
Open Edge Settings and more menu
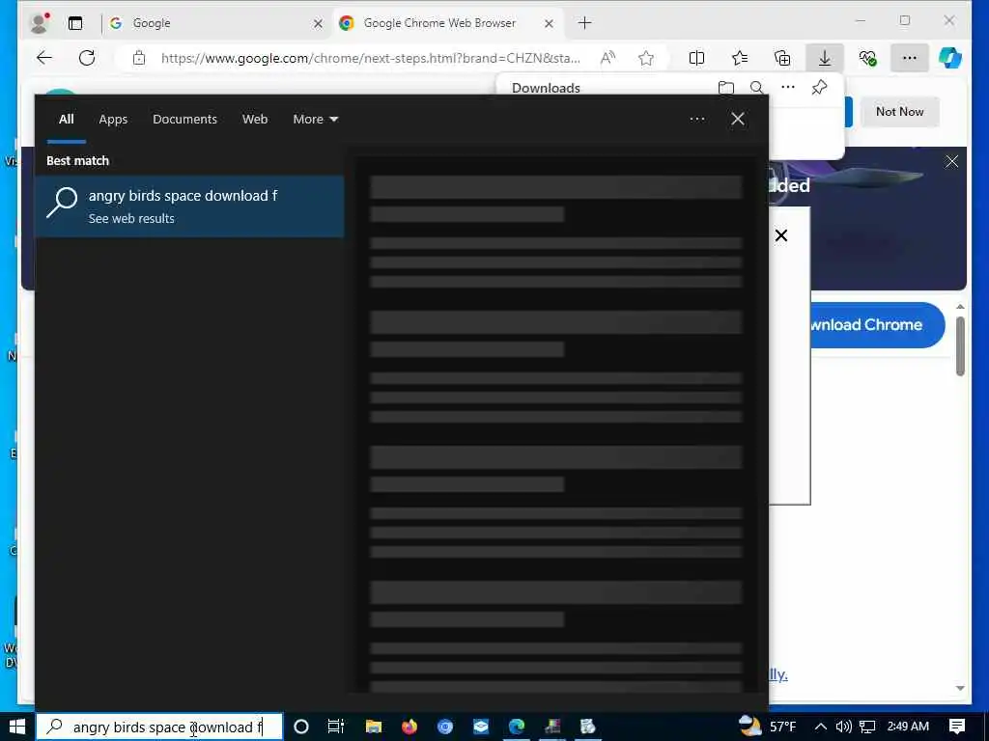tap(910, 58)
